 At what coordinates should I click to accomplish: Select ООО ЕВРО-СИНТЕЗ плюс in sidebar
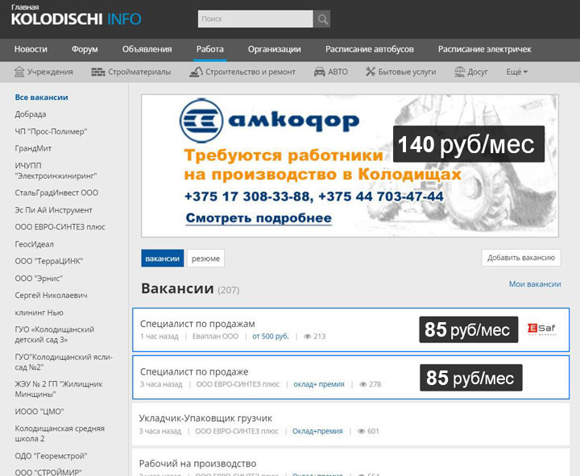pyautogui.click(x=60, y=226)
